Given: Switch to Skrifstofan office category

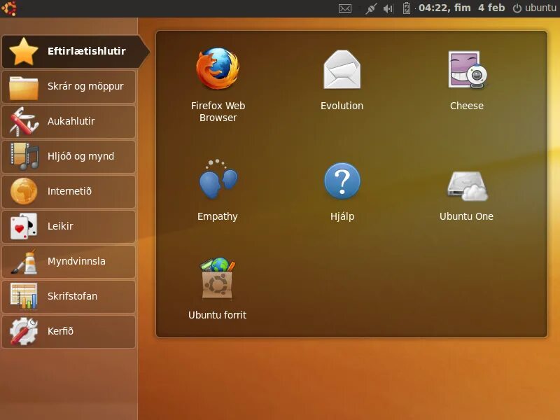Looking at the screenshot, I should coord(69,296).
